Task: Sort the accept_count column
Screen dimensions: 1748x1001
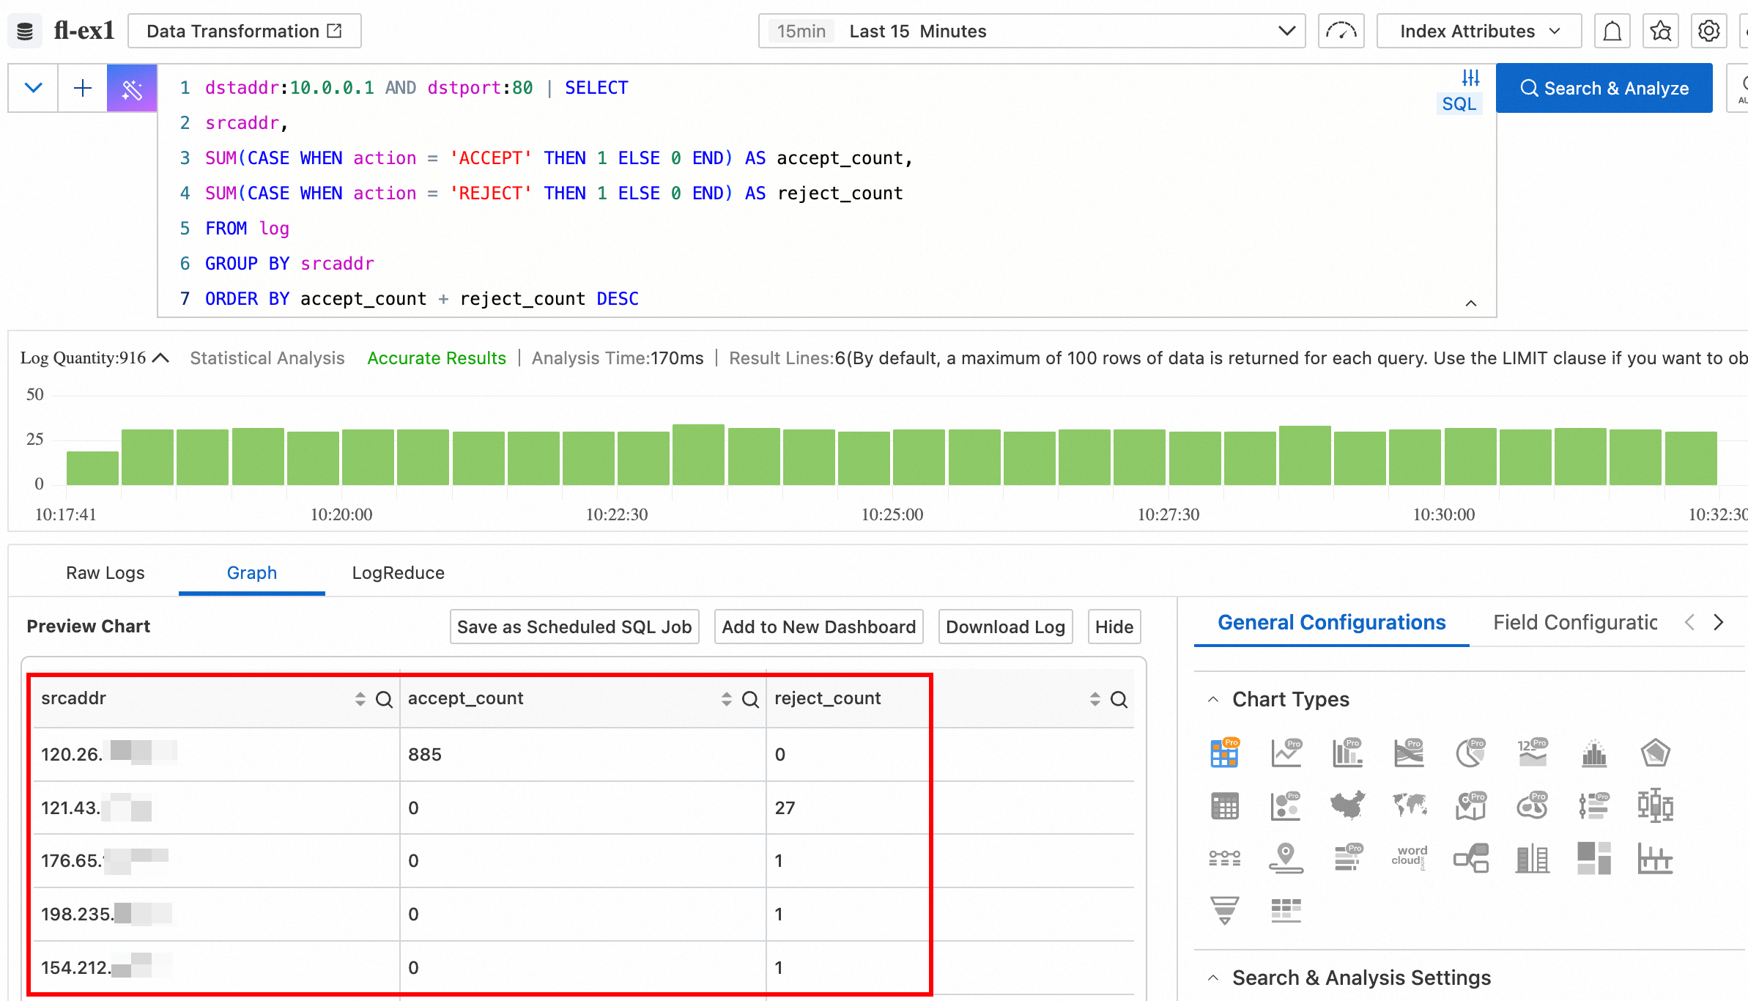Action: (x=726, y=699)
